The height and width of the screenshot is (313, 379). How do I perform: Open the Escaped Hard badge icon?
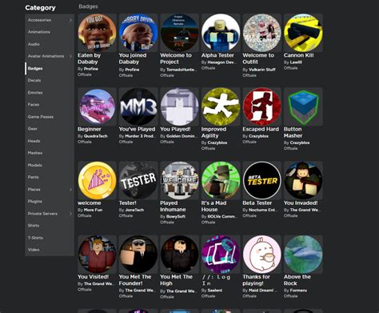262,106
